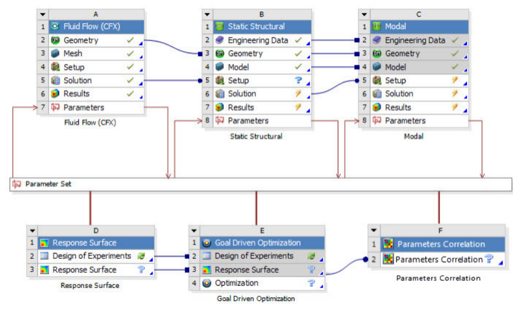Click up-to-date checkmark on Fluid Flow Results
This screenshot has height=312, width=513.
click(x=130, y=93)
